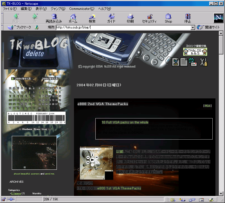Click the '28% / 19K' status text
This screenshot has height=203, width=225.
pos(51,199)
